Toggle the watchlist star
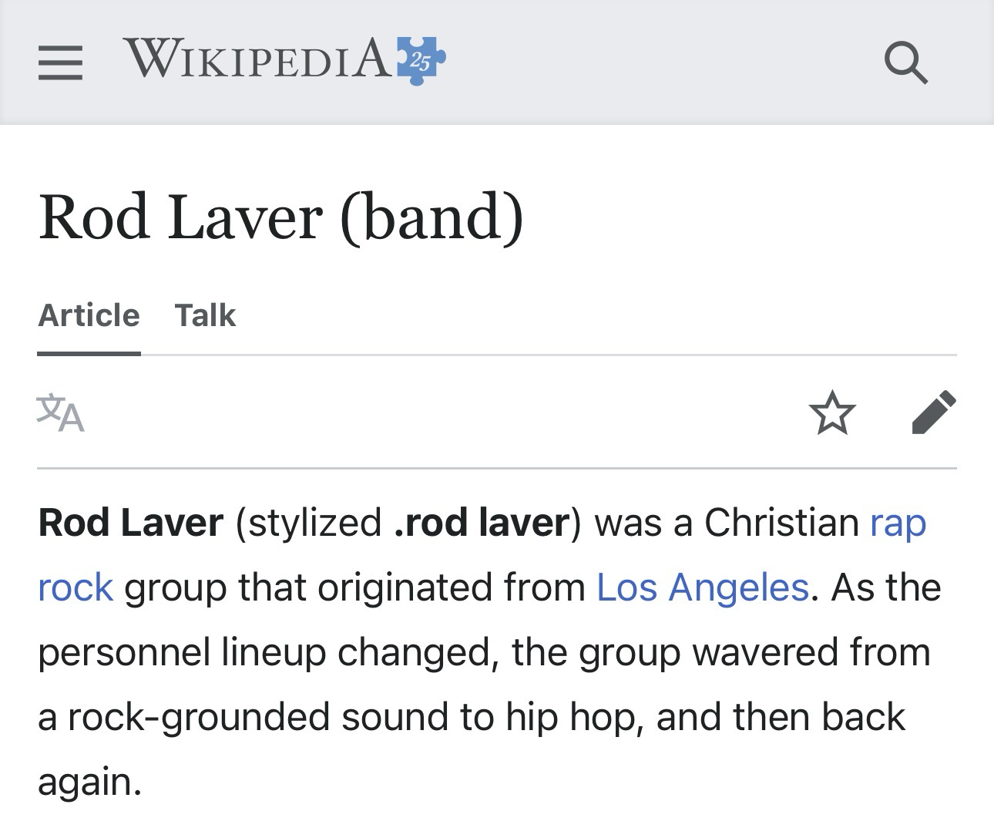 click(x=832, y=412)
